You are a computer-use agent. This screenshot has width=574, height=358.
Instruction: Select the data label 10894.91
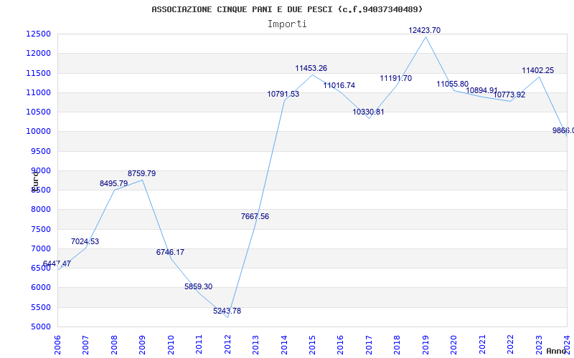[481, 90]
